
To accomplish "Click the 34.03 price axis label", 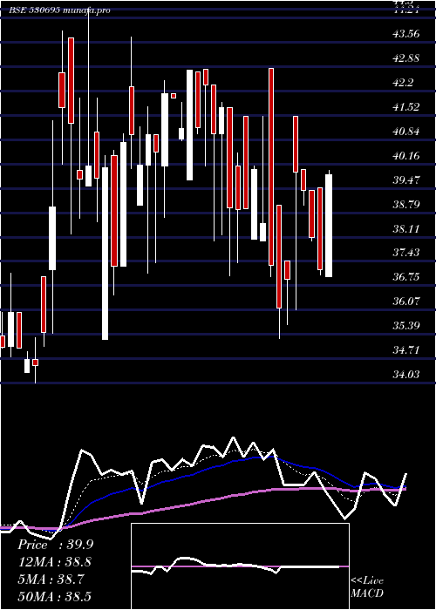I will pos(406,374).
